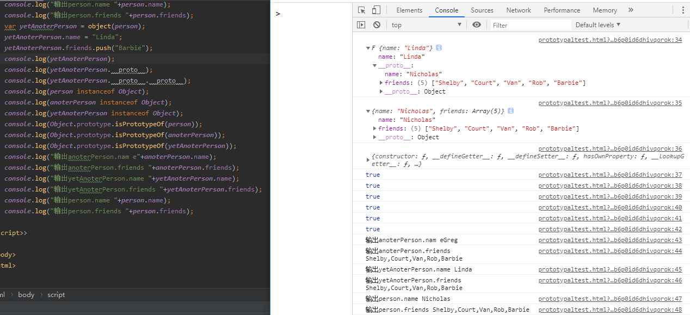Click code line 'var yetAnoterPerson = object(person);'
Viewport: 690px width, 315px height.
click(x=75, y=26)
